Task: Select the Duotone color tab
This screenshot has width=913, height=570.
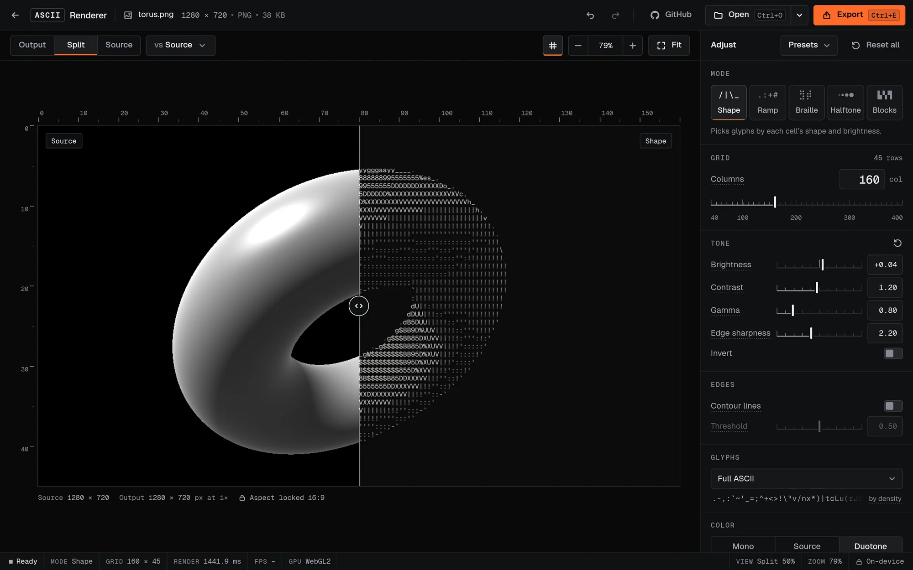Action: (x=871, y=546)
